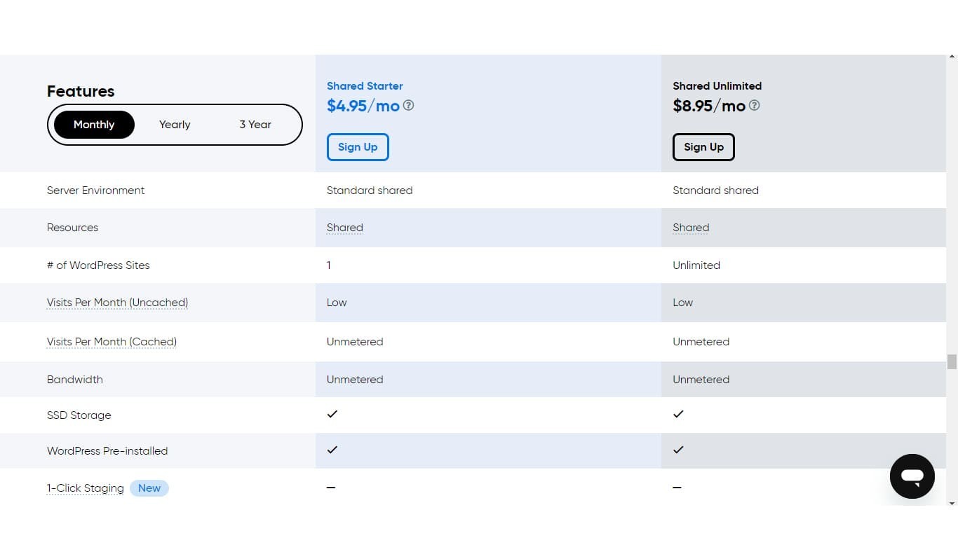Click help icon next to $4.95/mo price
The width and height of the screenshot is (958, 538).
(x=408, y=106)
